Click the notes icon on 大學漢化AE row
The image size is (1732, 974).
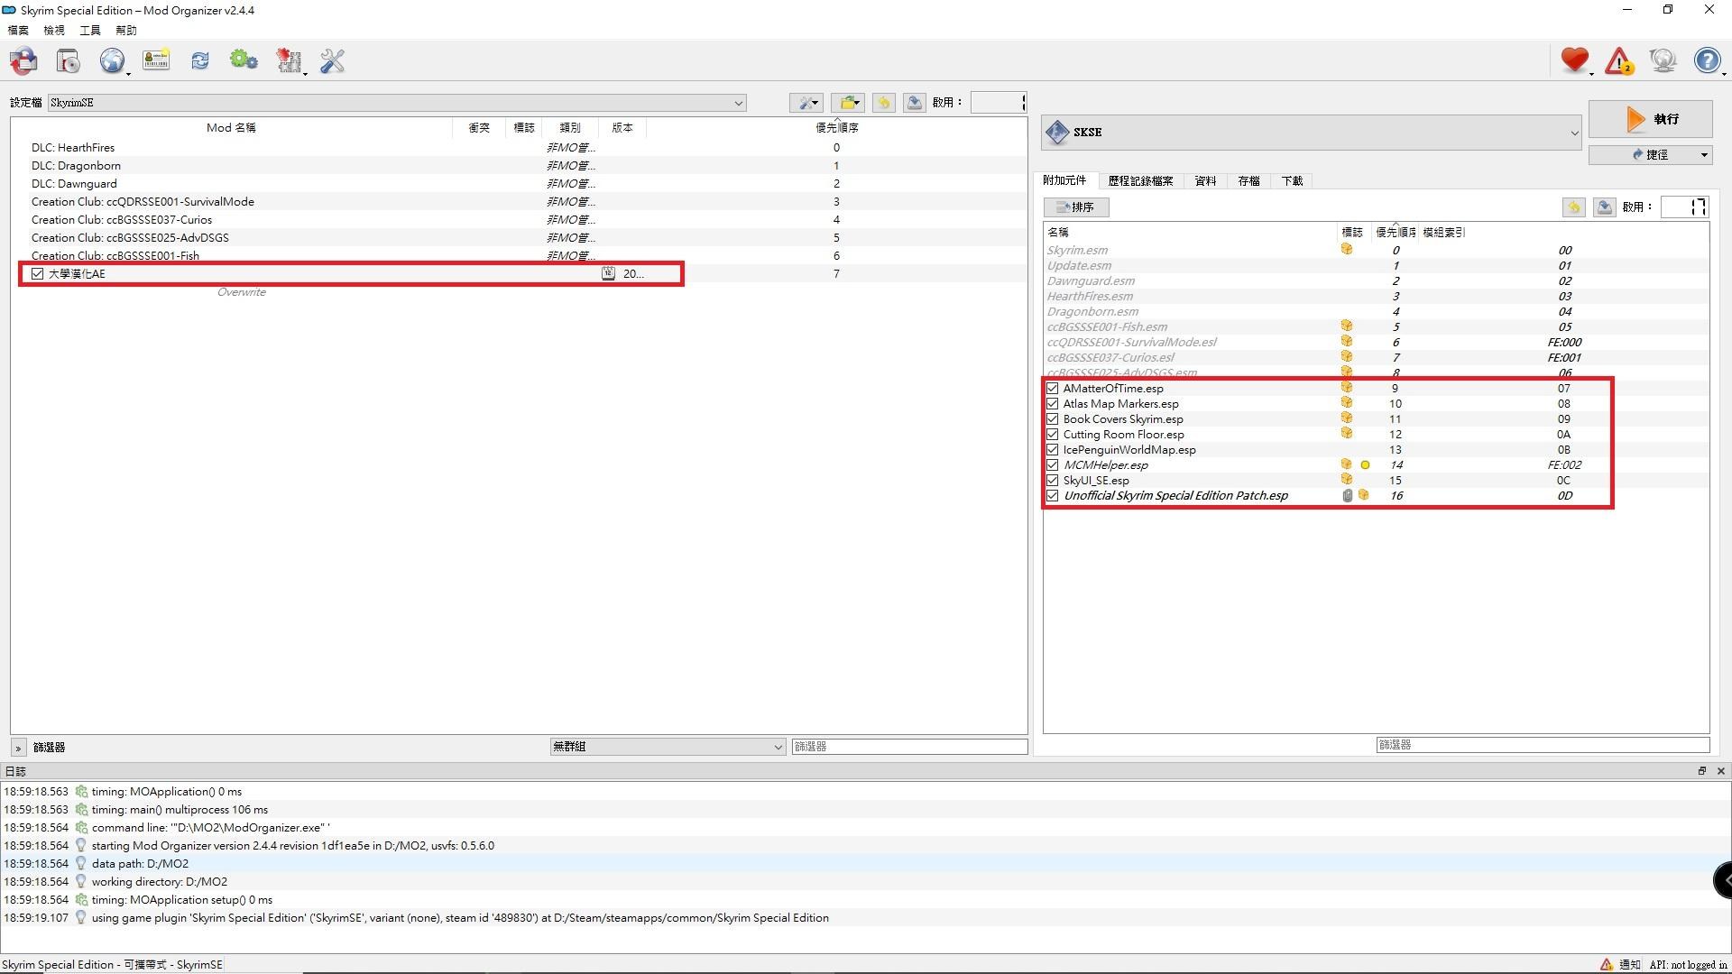tap(608, 273)
